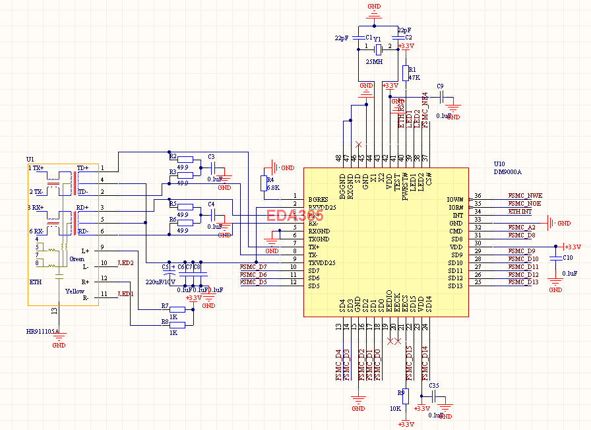Click the IOW# pin name

455,199
